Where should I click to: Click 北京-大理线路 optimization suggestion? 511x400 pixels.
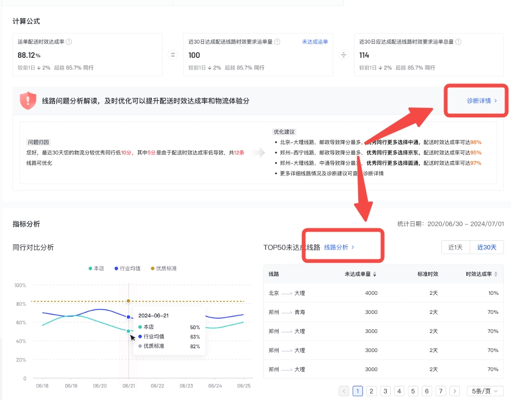coord(380,142)
